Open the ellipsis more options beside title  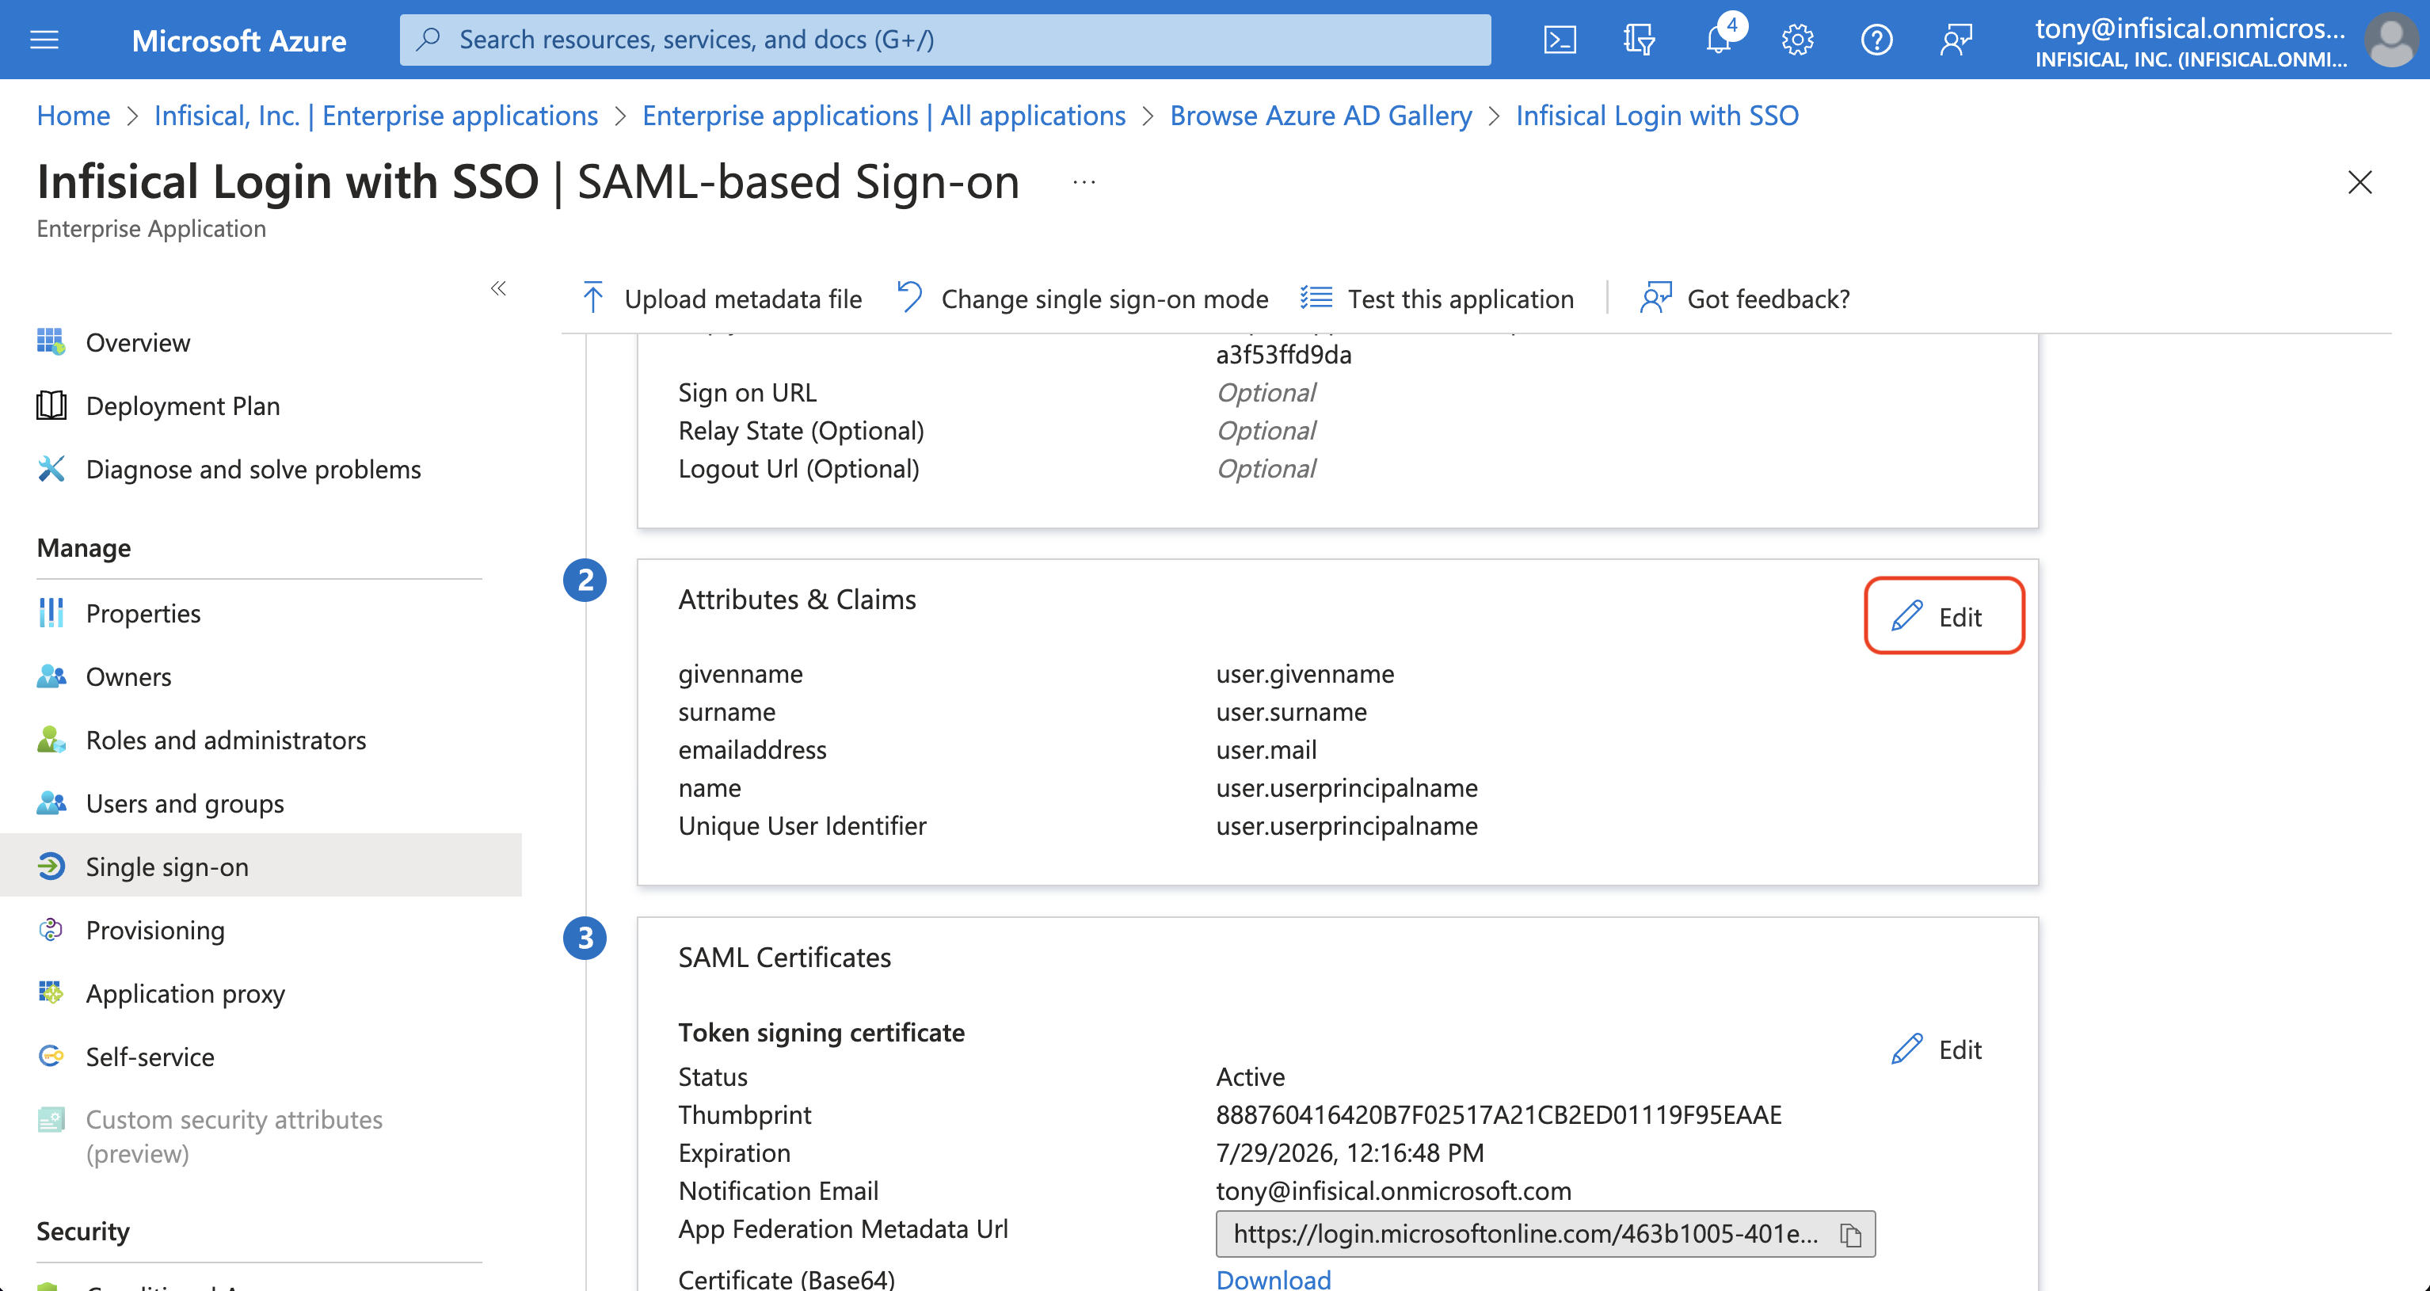click(x=1084, y=182)
